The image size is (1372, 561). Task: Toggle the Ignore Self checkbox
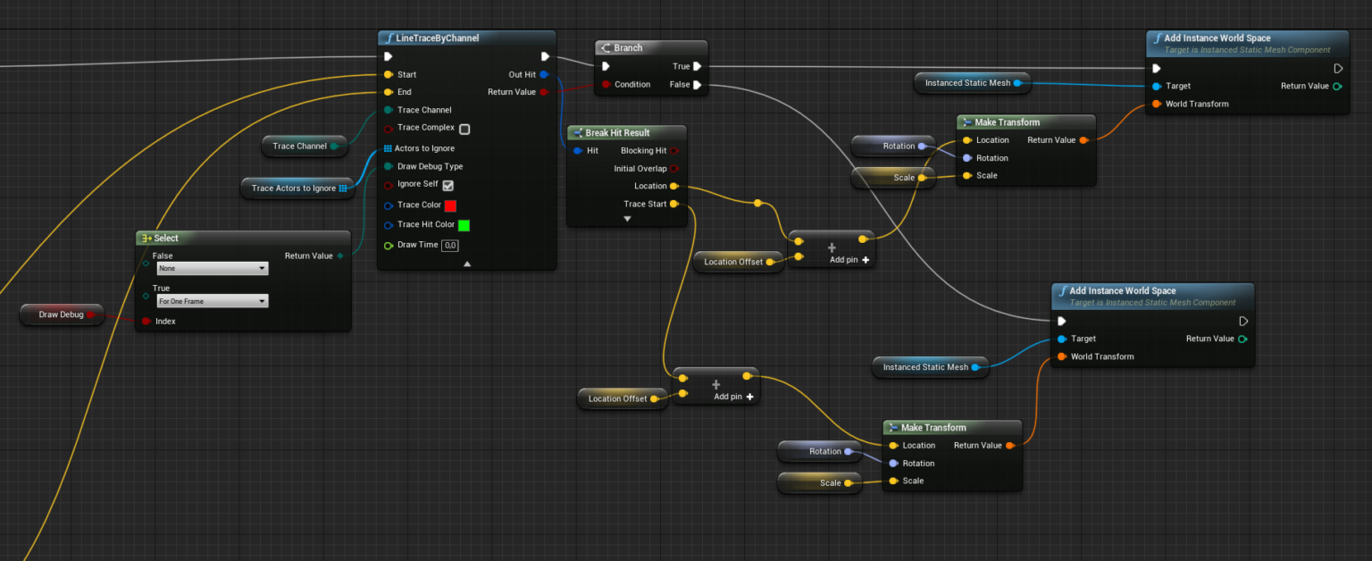(448, 186)
